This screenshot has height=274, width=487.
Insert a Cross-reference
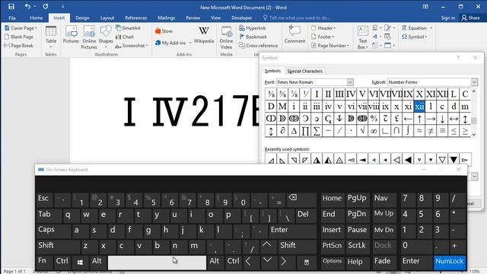coord(259,46)
